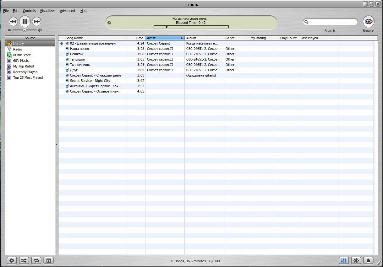Viewport: 383px width, 267px height.
Task: Click the Browse eye icon
Action: tap(369, 21)
